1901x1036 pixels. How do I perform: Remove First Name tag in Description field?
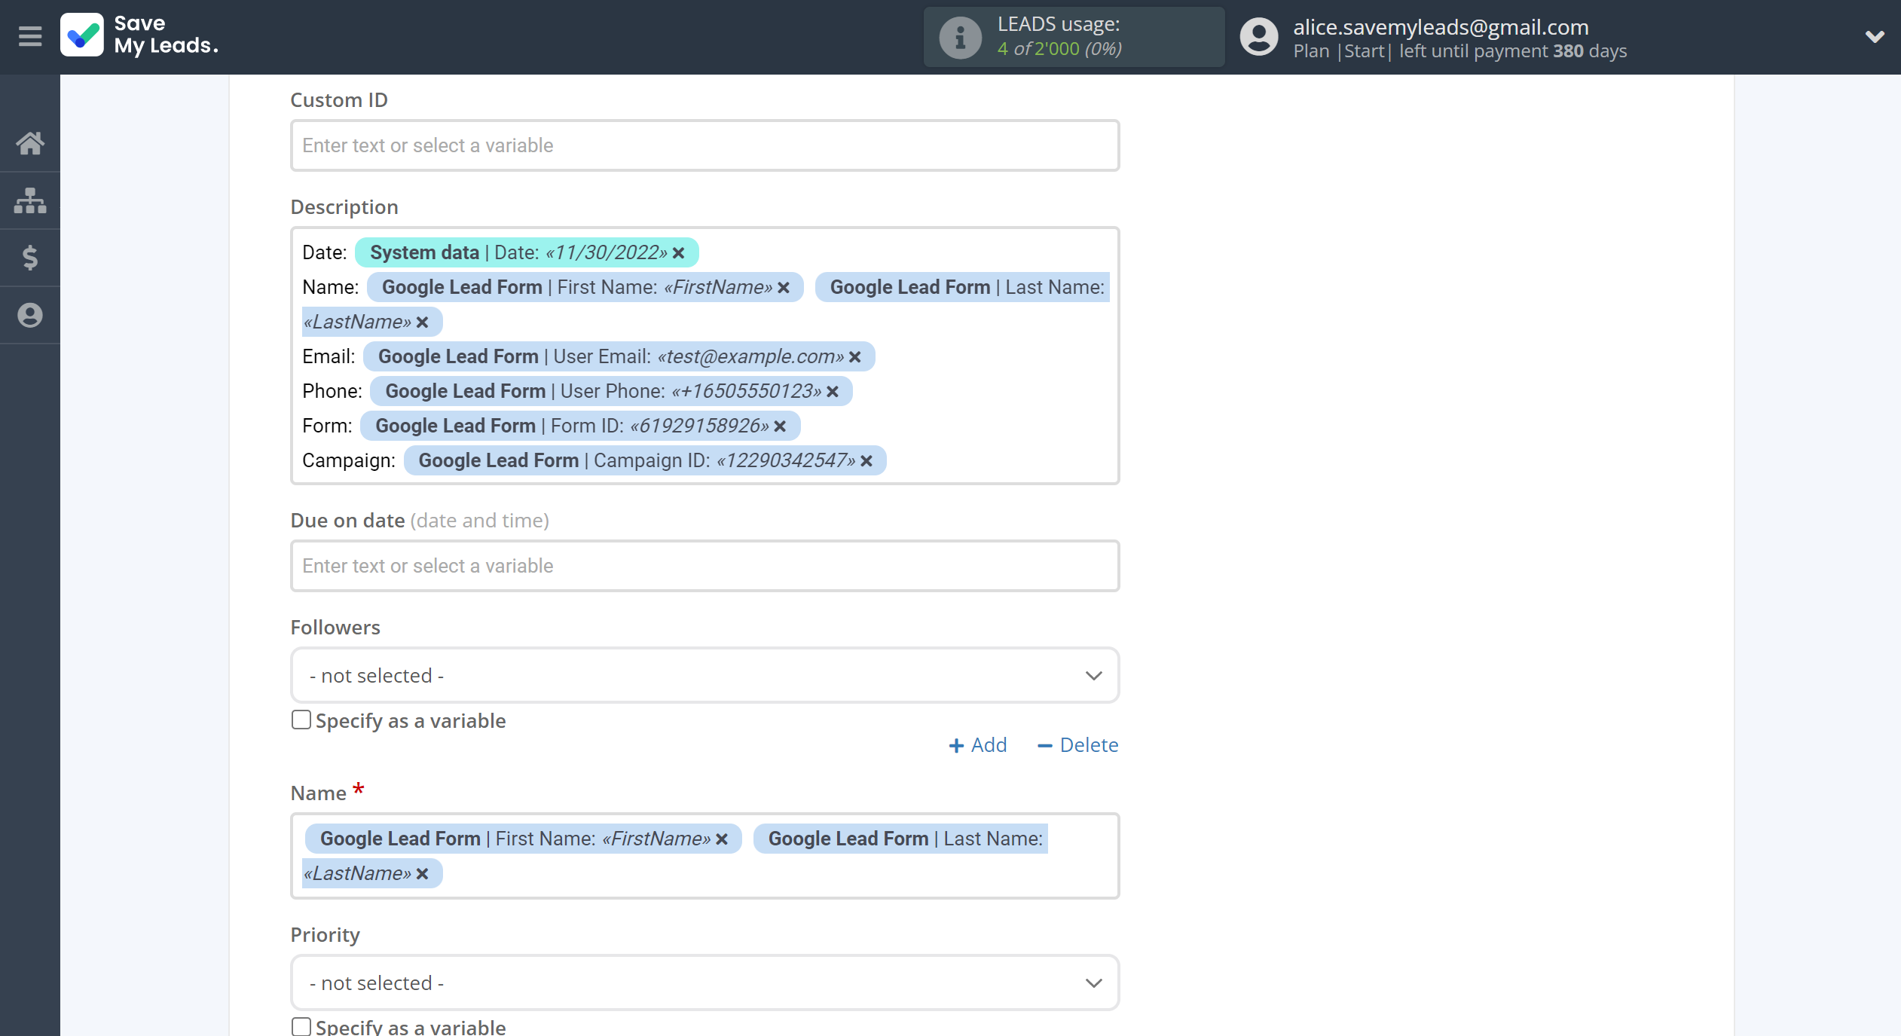tap(784, 287)
